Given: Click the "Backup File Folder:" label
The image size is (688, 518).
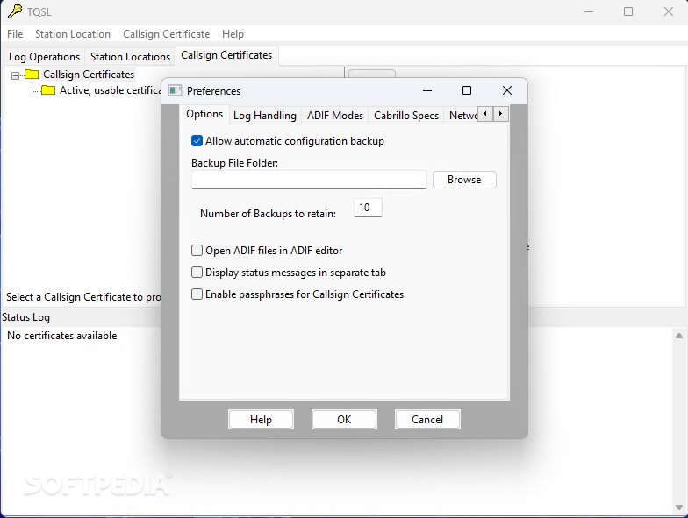Looking at the screenshot, I should (235, 163).
